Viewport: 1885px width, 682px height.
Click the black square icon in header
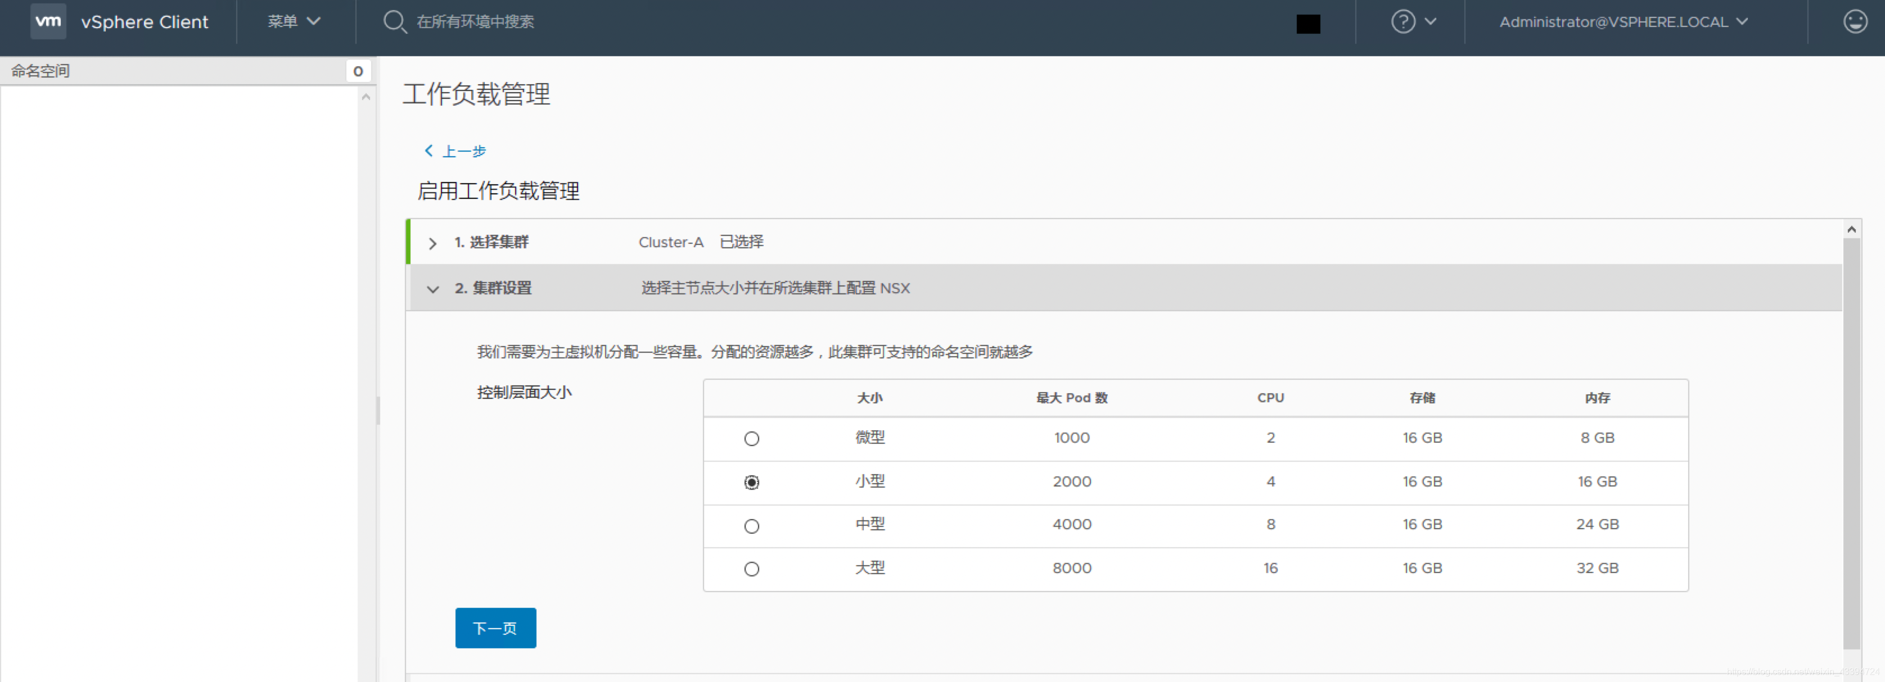click(x=1309, y=24)
